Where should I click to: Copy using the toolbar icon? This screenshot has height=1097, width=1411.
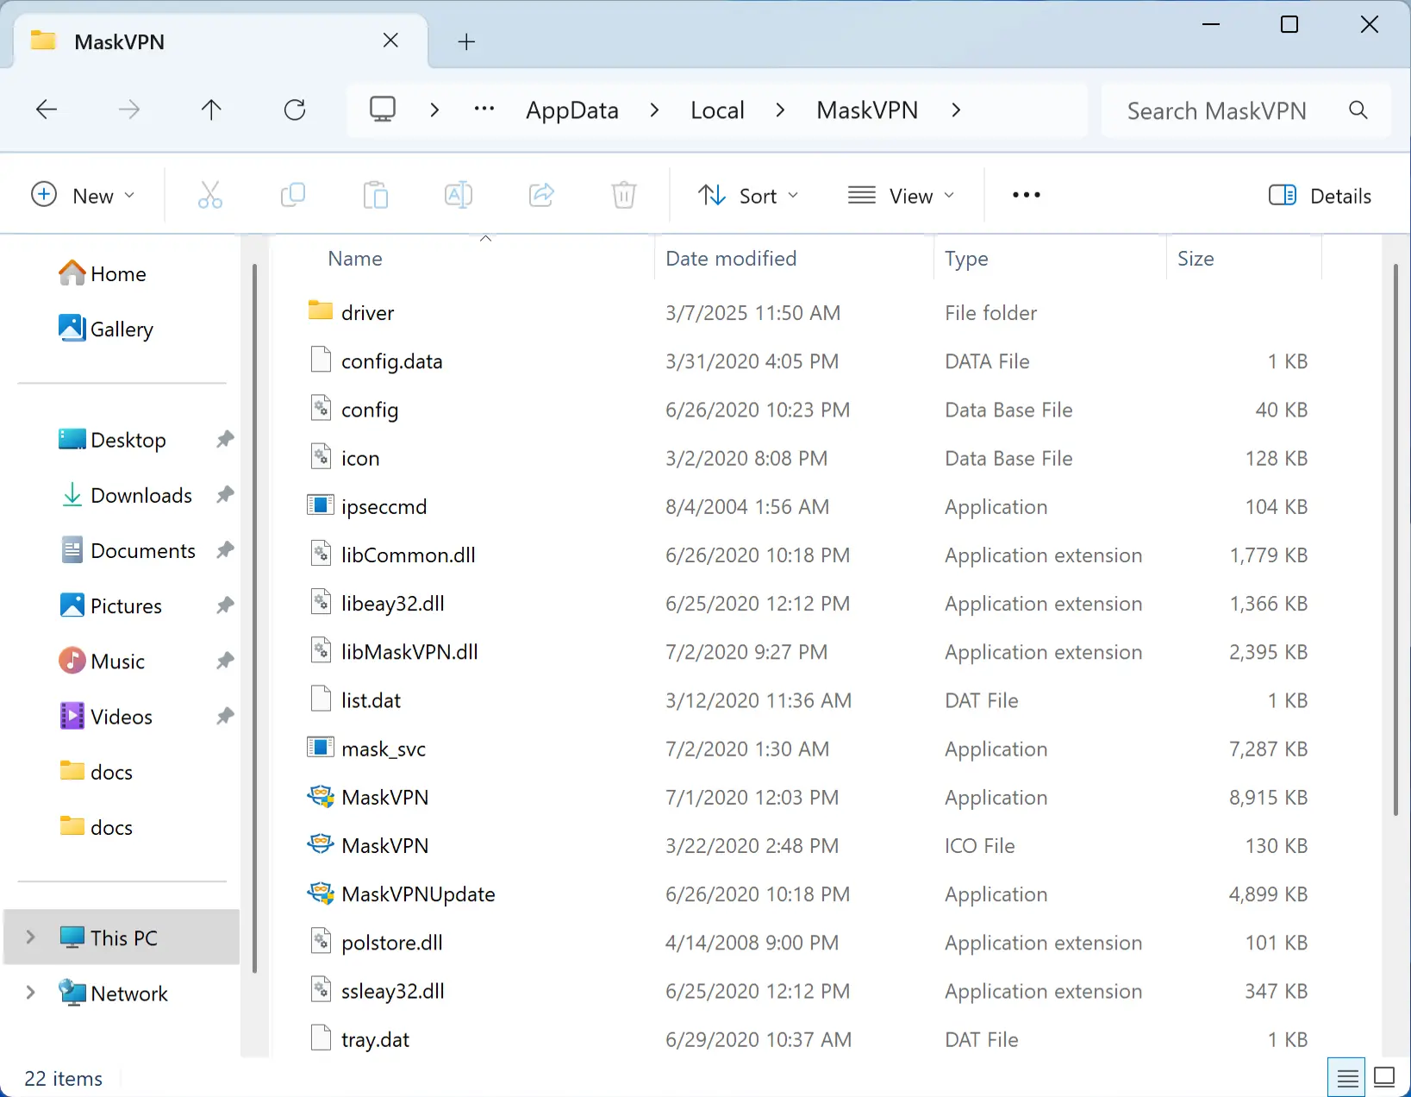click(x=293, y=195)
